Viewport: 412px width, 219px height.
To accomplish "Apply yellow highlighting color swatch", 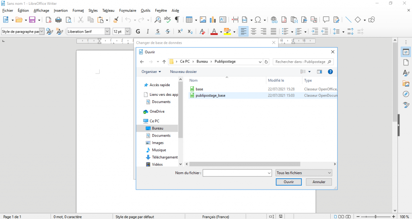I will click(x=227, y=31).
